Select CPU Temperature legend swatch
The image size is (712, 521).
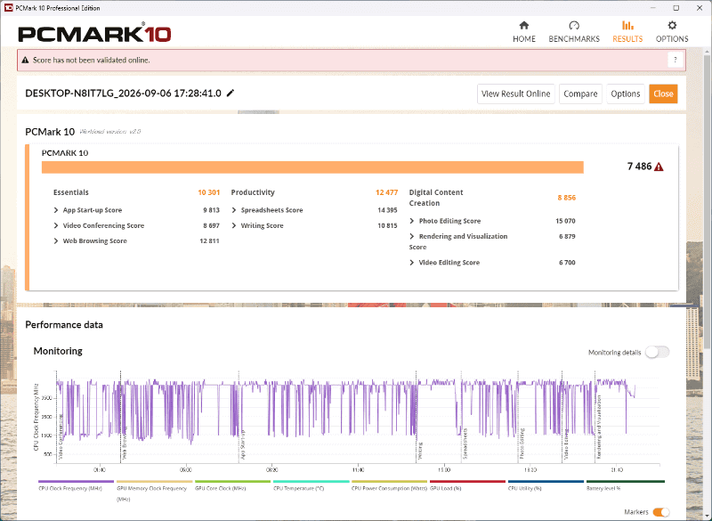pos(311,482)
